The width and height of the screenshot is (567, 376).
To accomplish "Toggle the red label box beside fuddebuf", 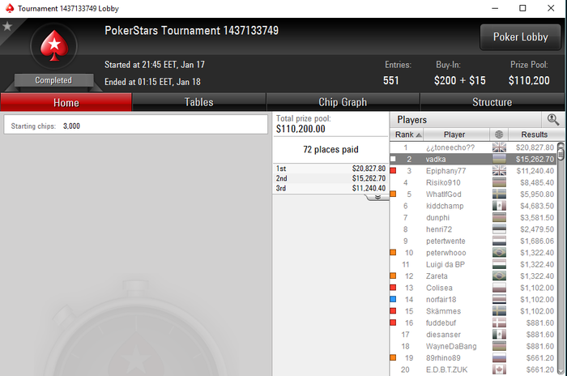I will tap(393, 323).
